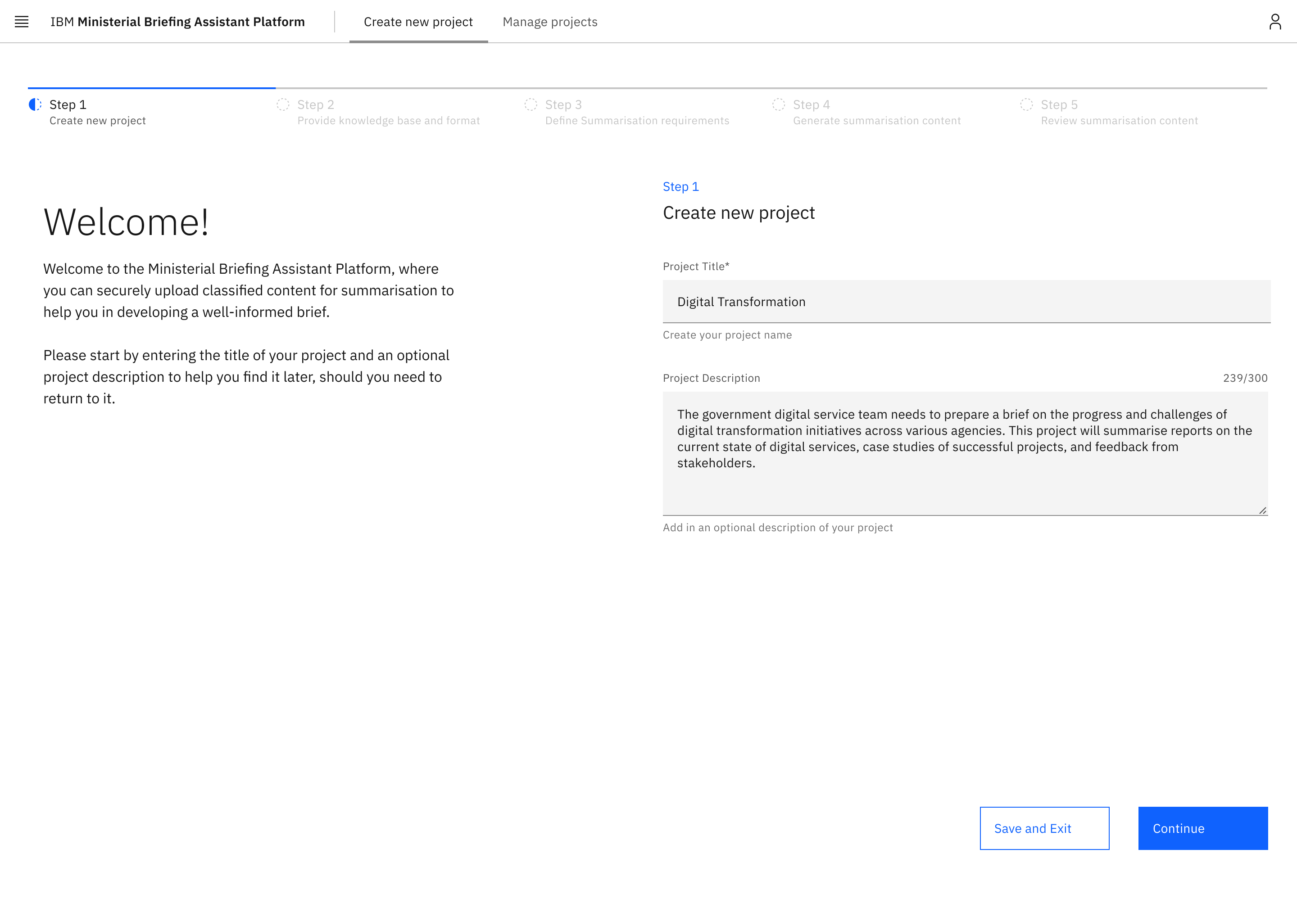Click the 'Create new project' form heading
Image resolution: width=1297 pixels, height=922 pixels.
(738, 213)
